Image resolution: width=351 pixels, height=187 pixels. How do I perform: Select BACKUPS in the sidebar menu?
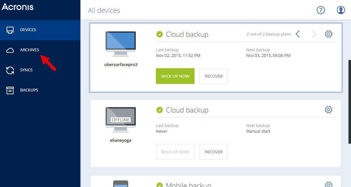pos(40,90)
